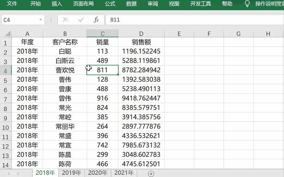
Task: Click the cell with value 489
Action: pos(103,61)
